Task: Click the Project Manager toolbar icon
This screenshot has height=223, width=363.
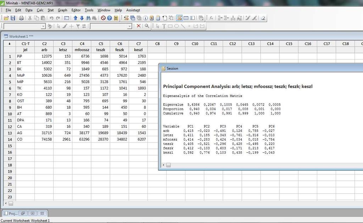Action: pos(192,18)
